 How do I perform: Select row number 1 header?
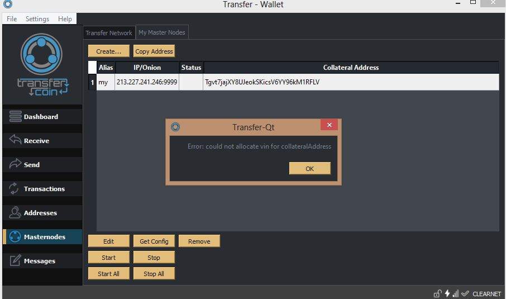click(92, 82)
